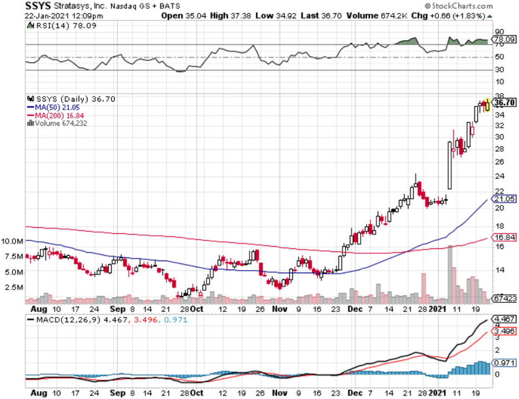Click the yellow-highlighted latest candlestick

click(487, 105)
